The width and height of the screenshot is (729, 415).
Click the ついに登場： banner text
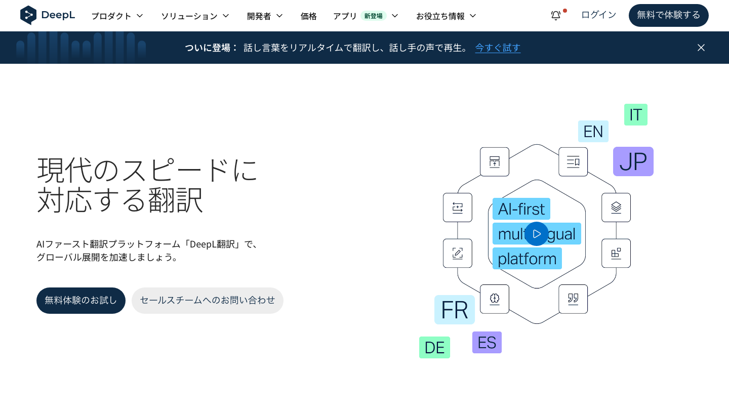tap(211, 48)
